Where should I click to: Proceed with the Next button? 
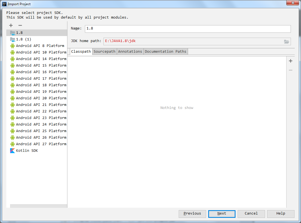pos(222,214)
